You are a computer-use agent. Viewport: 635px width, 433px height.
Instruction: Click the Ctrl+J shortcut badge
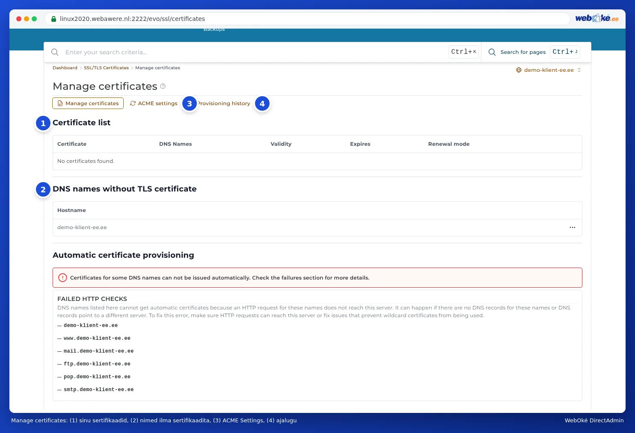click(x=565, y=52)
